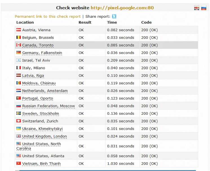Open Moldova, Chisinau location link

[x=39, y=83]
